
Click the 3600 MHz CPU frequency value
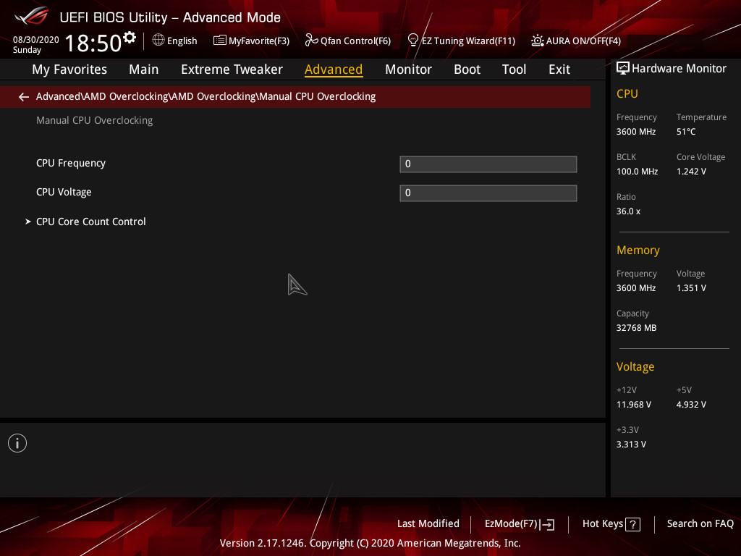point(636,132)
